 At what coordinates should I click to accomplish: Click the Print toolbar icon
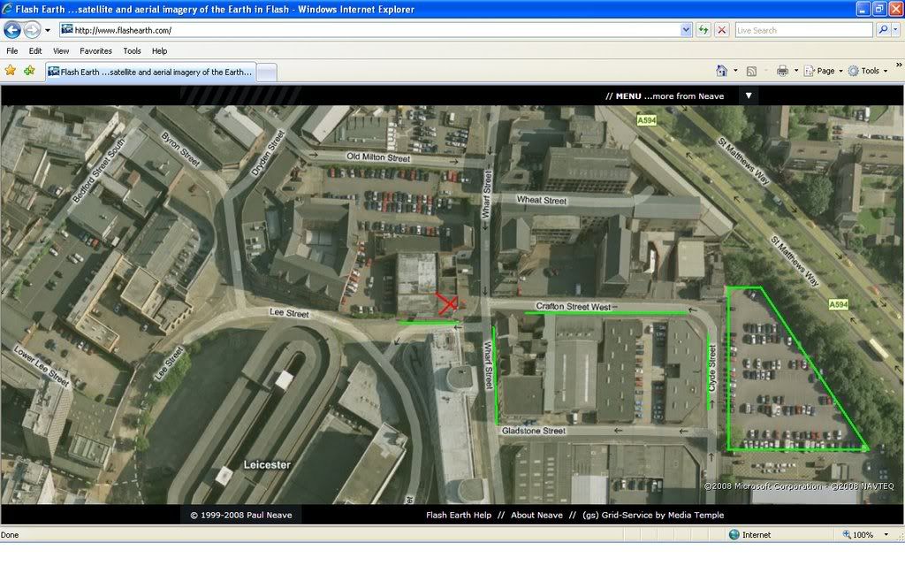pyautogui.click(x=782, y=71)
